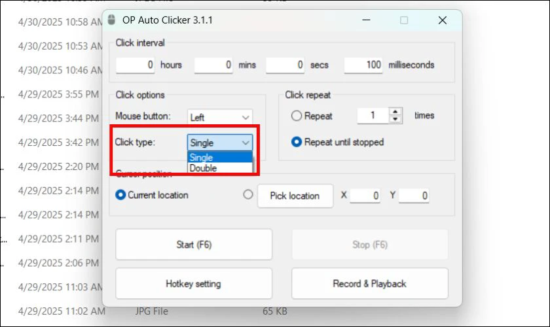Edit the milliseconds field showing 100
The width and height of the screenshot is (550, 327).
click(x=363, y=65)
